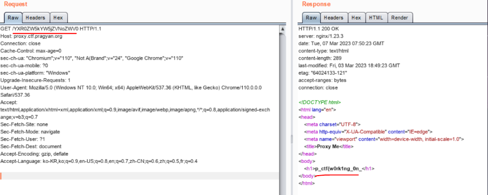Click the content-type: text/html line
488x195 pixels.
coord(323,50)
